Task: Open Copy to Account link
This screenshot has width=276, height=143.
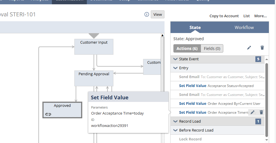Action: pos(224,16)
